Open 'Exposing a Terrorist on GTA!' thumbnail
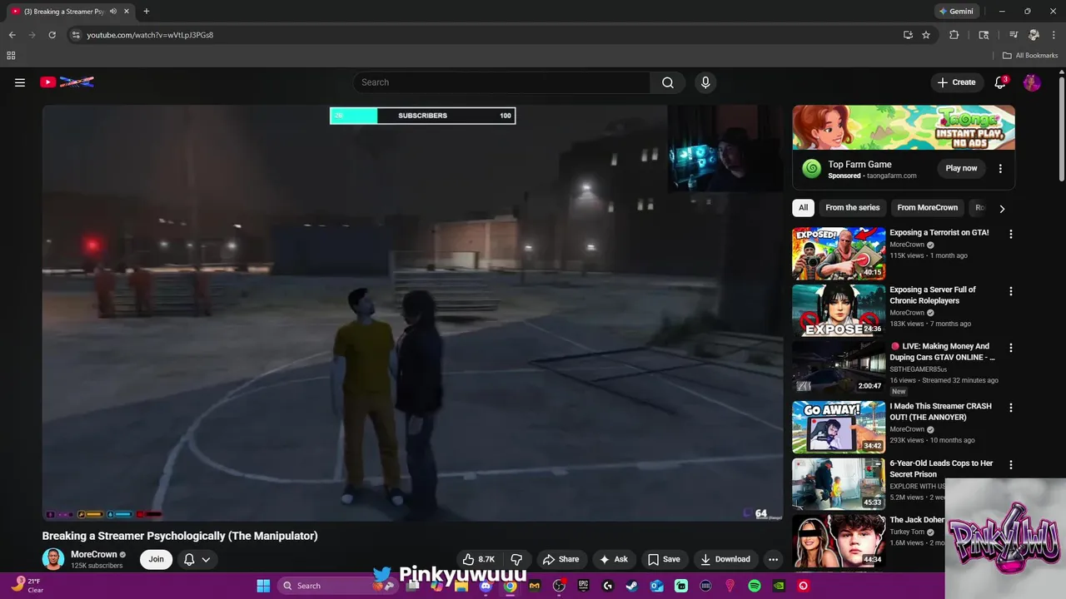Image resolution: width=1066 pixels, height=599 pixels. click(839, 254)
